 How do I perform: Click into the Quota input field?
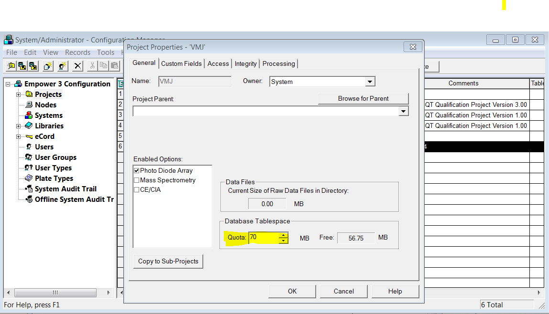coord(264,238)
